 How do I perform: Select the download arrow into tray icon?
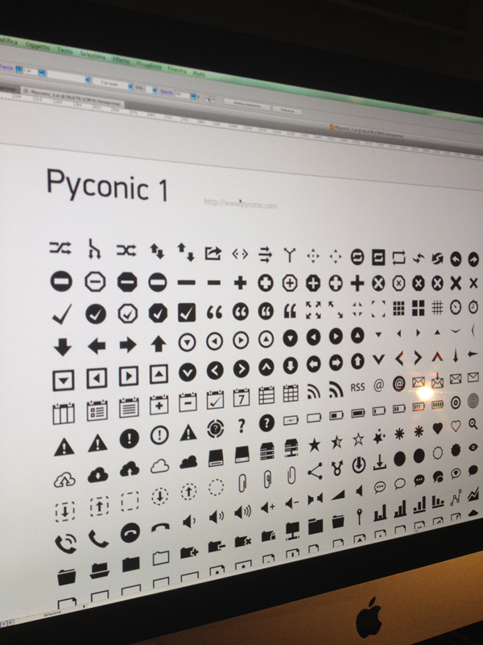379,463
